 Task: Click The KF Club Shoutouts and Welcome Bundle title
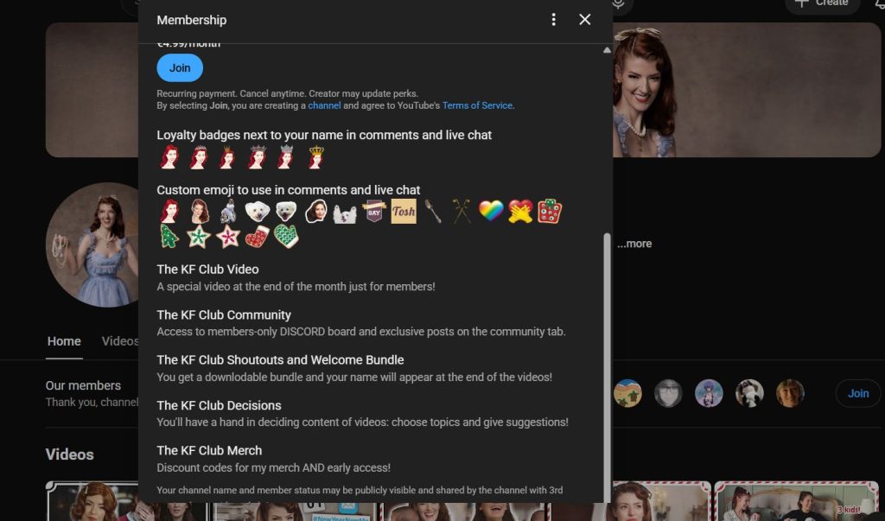(x=281, y=360)
